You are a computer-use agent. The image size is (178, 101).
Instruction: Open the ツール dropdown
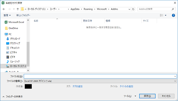tap(130, 96)
